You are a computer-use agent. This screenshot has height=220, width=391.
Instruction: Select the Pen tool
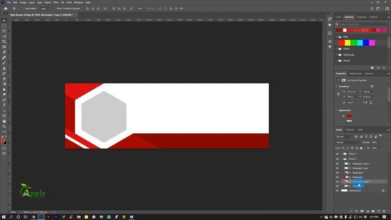pos(4,100)
